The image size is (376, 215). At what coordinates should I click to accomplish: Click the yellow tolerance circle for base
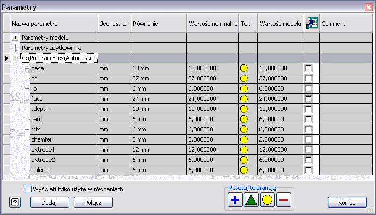244,68
